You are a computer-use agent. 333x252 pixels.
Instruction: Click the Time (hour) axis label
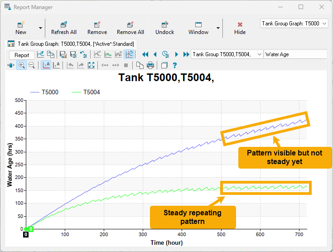tap(167, 242)
